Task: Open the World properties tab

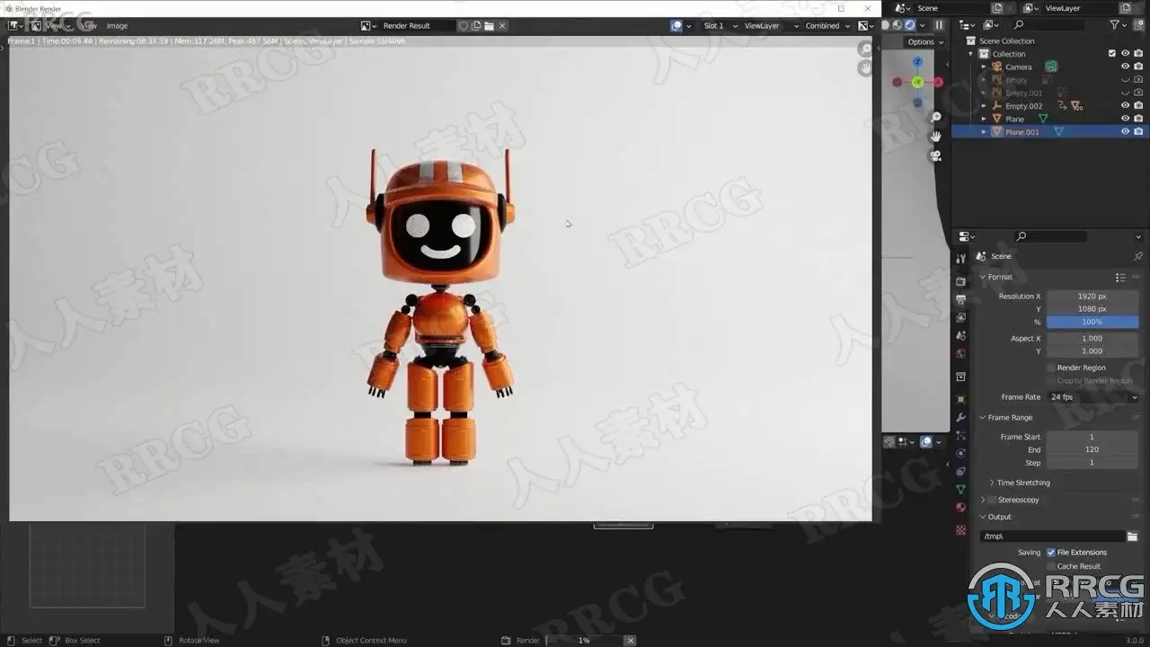Action: pos(960,353)
